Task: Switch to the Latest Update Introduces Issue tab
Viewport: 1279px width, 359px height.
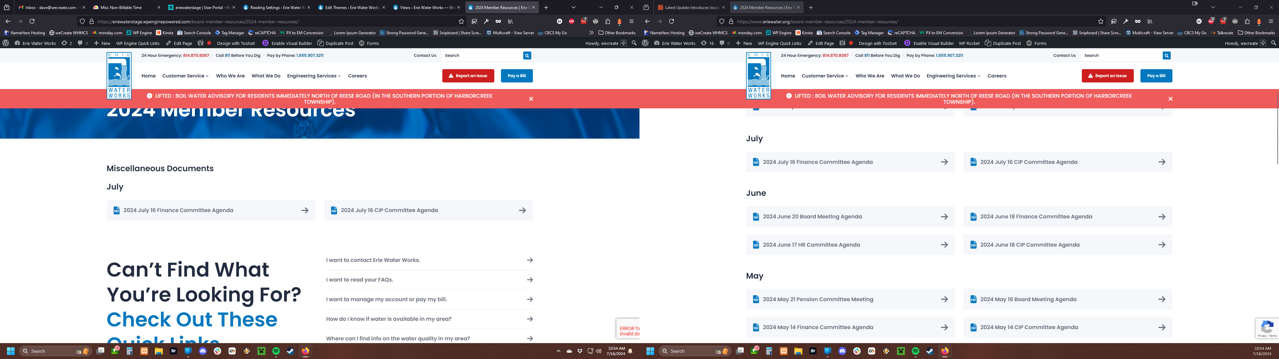Action: [x=692, y=7]
